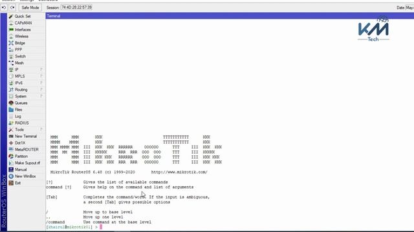Click "a second [Tab] gives possible options"
Screen dimensions: 414x232
tap(127, 202)
